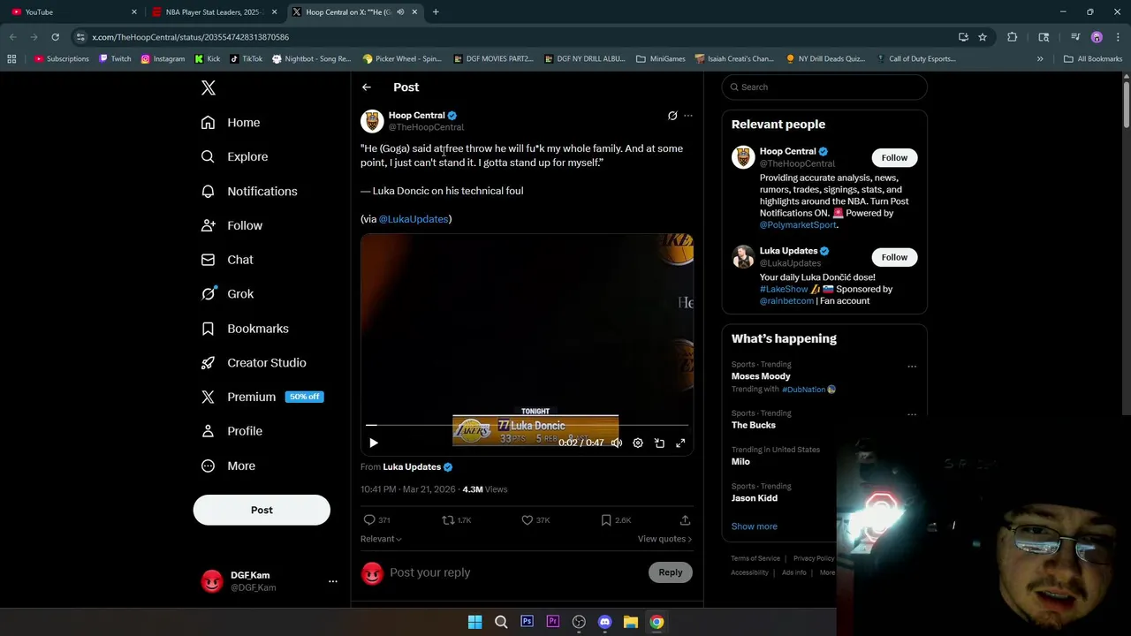The image size is (1131, 636).
Task: Click the gray Reply button
Action: (671, 572)
